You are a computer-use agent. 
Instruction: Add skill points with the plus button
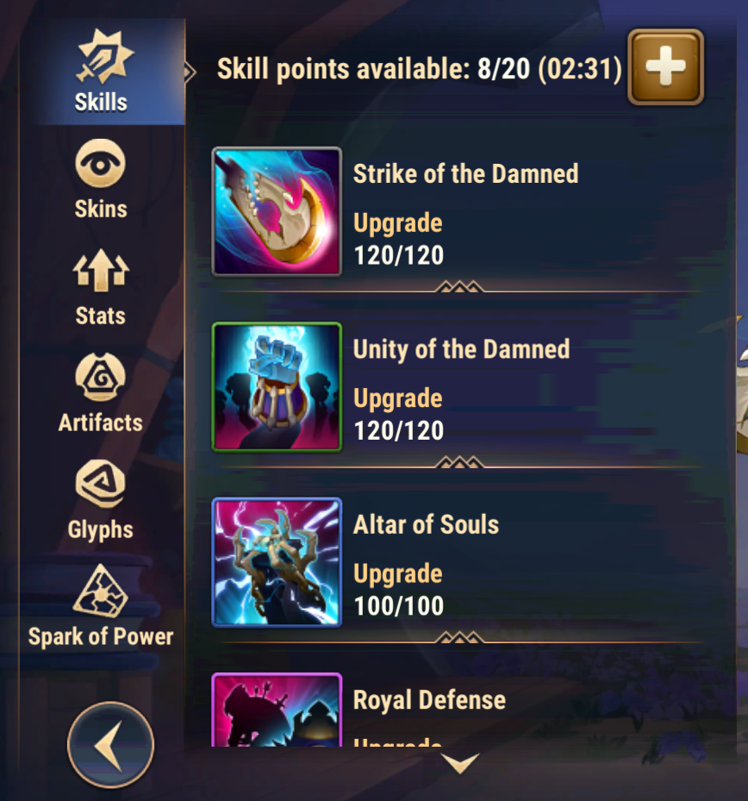(666, 67)
